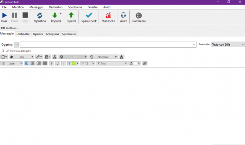The width and height of the screenshot is (245, 145).
Task: Switch to the Anteprima tab
Action: pos(52,34)
